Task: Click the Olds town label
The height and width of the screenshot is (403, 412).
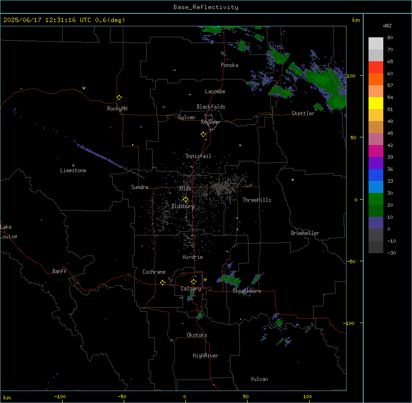Action: [185, 189]
